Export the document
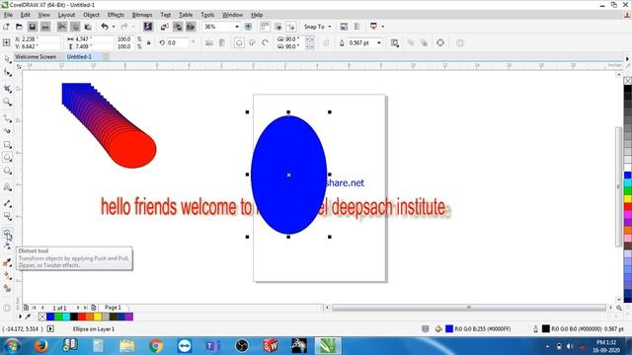 (178, 27)
